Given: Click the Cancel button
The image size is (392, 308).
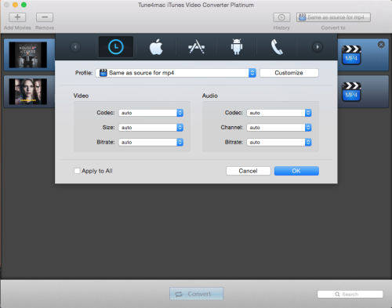Looking at the screenshot, I should 249,171.
